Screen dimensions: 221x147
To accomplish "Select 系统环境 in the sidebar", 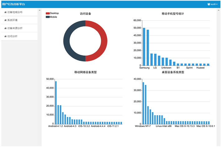I will click(x=12, y=20).
